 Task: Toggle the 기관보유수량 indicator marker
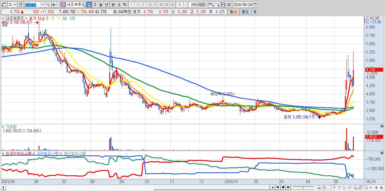(33, 153)
